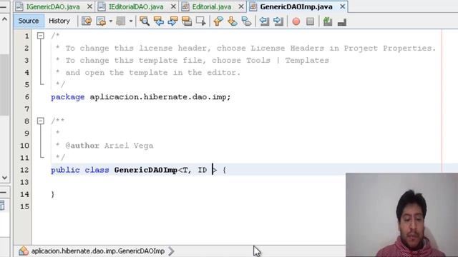The height and width of the screenshot is (257, 458).
Task: Close the GenericDAOImp.java tab
Action: click(x=342, y=6)
